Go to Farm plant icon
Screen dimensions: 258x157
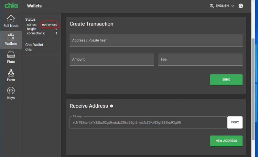pos(11,73)
